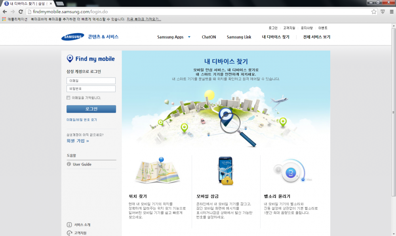The image size is (396, 236).
Task: Expand the Samsung Apps dropdown arrow
Action: point(189,37)
